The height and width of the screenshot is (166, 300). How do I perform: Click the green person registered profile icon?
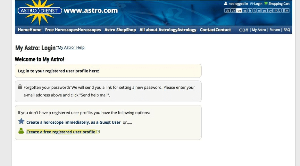(x=21, y=131)
